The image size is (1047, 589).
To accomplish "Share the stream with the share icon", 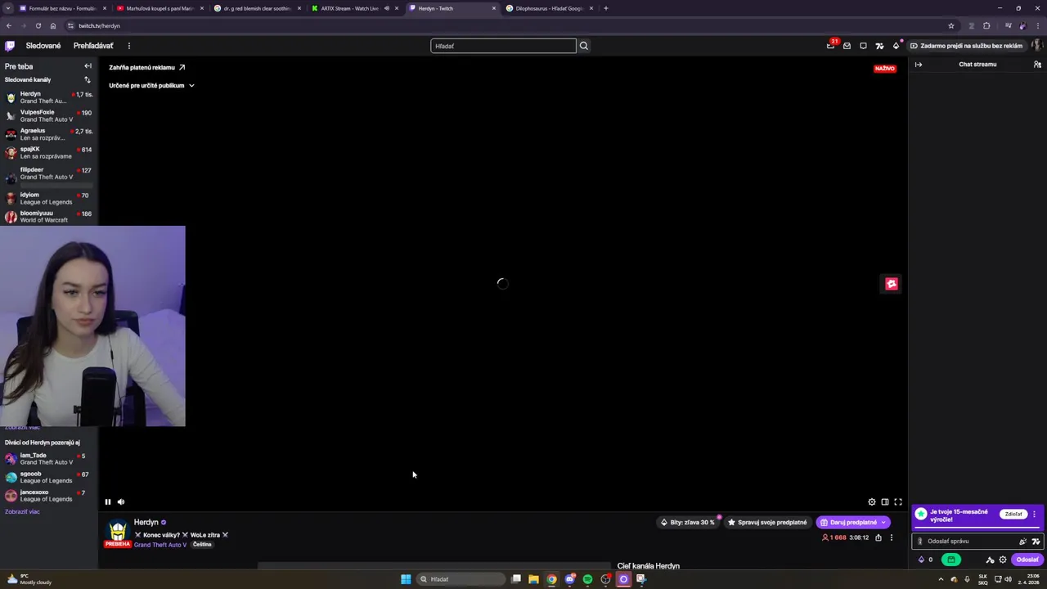I will 878,537.
